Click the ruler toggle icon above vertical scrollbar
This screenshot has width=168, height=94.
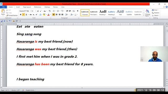(167, 24)
